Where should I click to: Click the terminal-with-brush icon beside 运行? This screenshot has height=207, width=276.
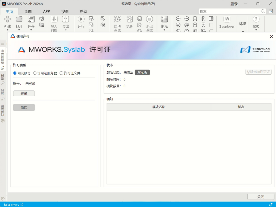pos(91,25)
